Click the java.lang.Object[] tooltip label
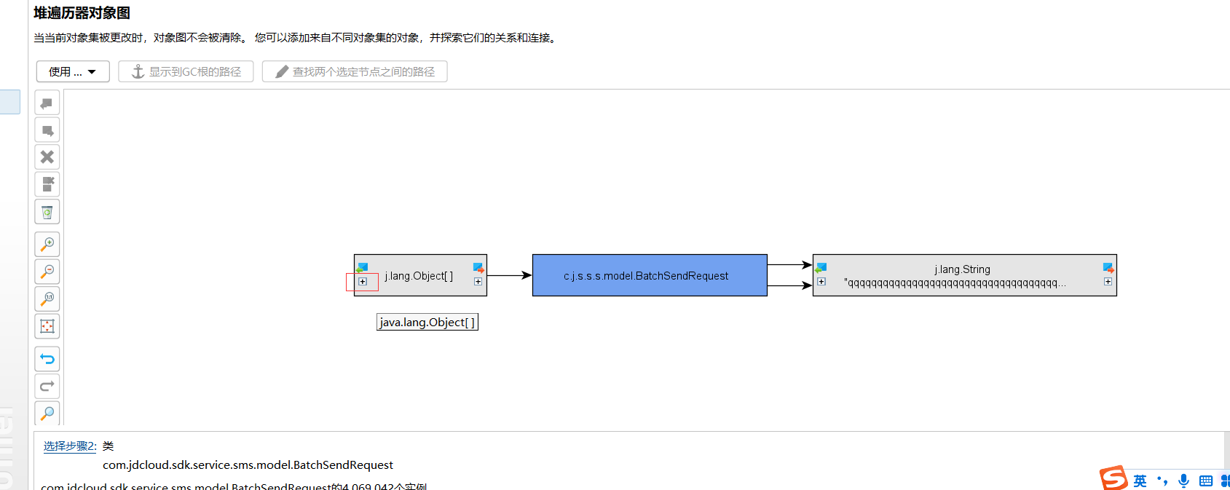Screen dimensions: 1230x490 tap(427, 323)
